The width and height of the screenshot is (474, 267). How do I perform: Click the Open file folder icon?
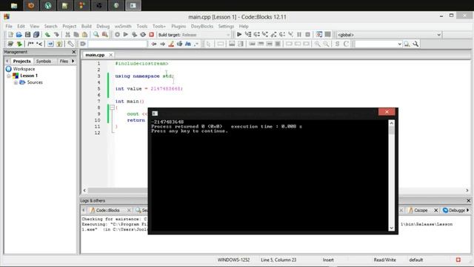click(x=19, y=35)
